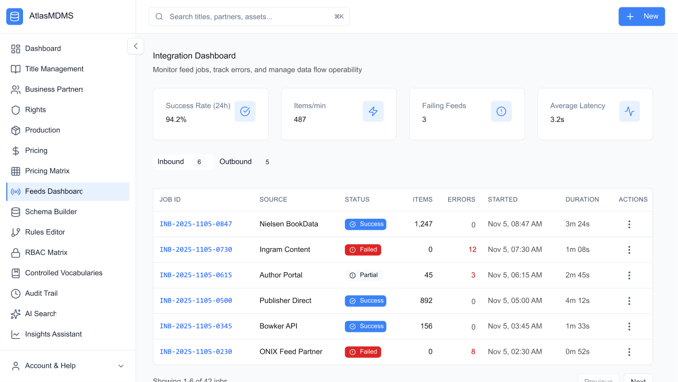The width and height of the screenshot is (678, 382).
Task: Select the Production box icon
Action: (x=16, y=130)
